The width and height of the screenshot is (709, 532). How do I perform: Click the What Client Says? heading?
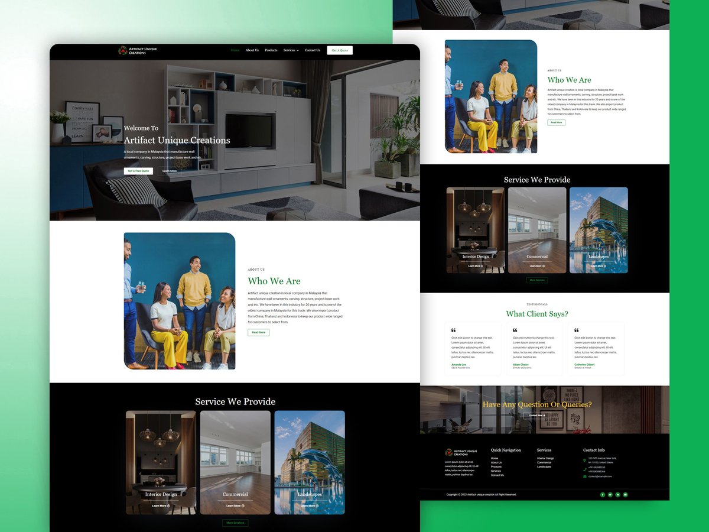click(537, 314)
